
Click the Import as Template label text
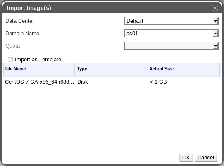[38, 59]
